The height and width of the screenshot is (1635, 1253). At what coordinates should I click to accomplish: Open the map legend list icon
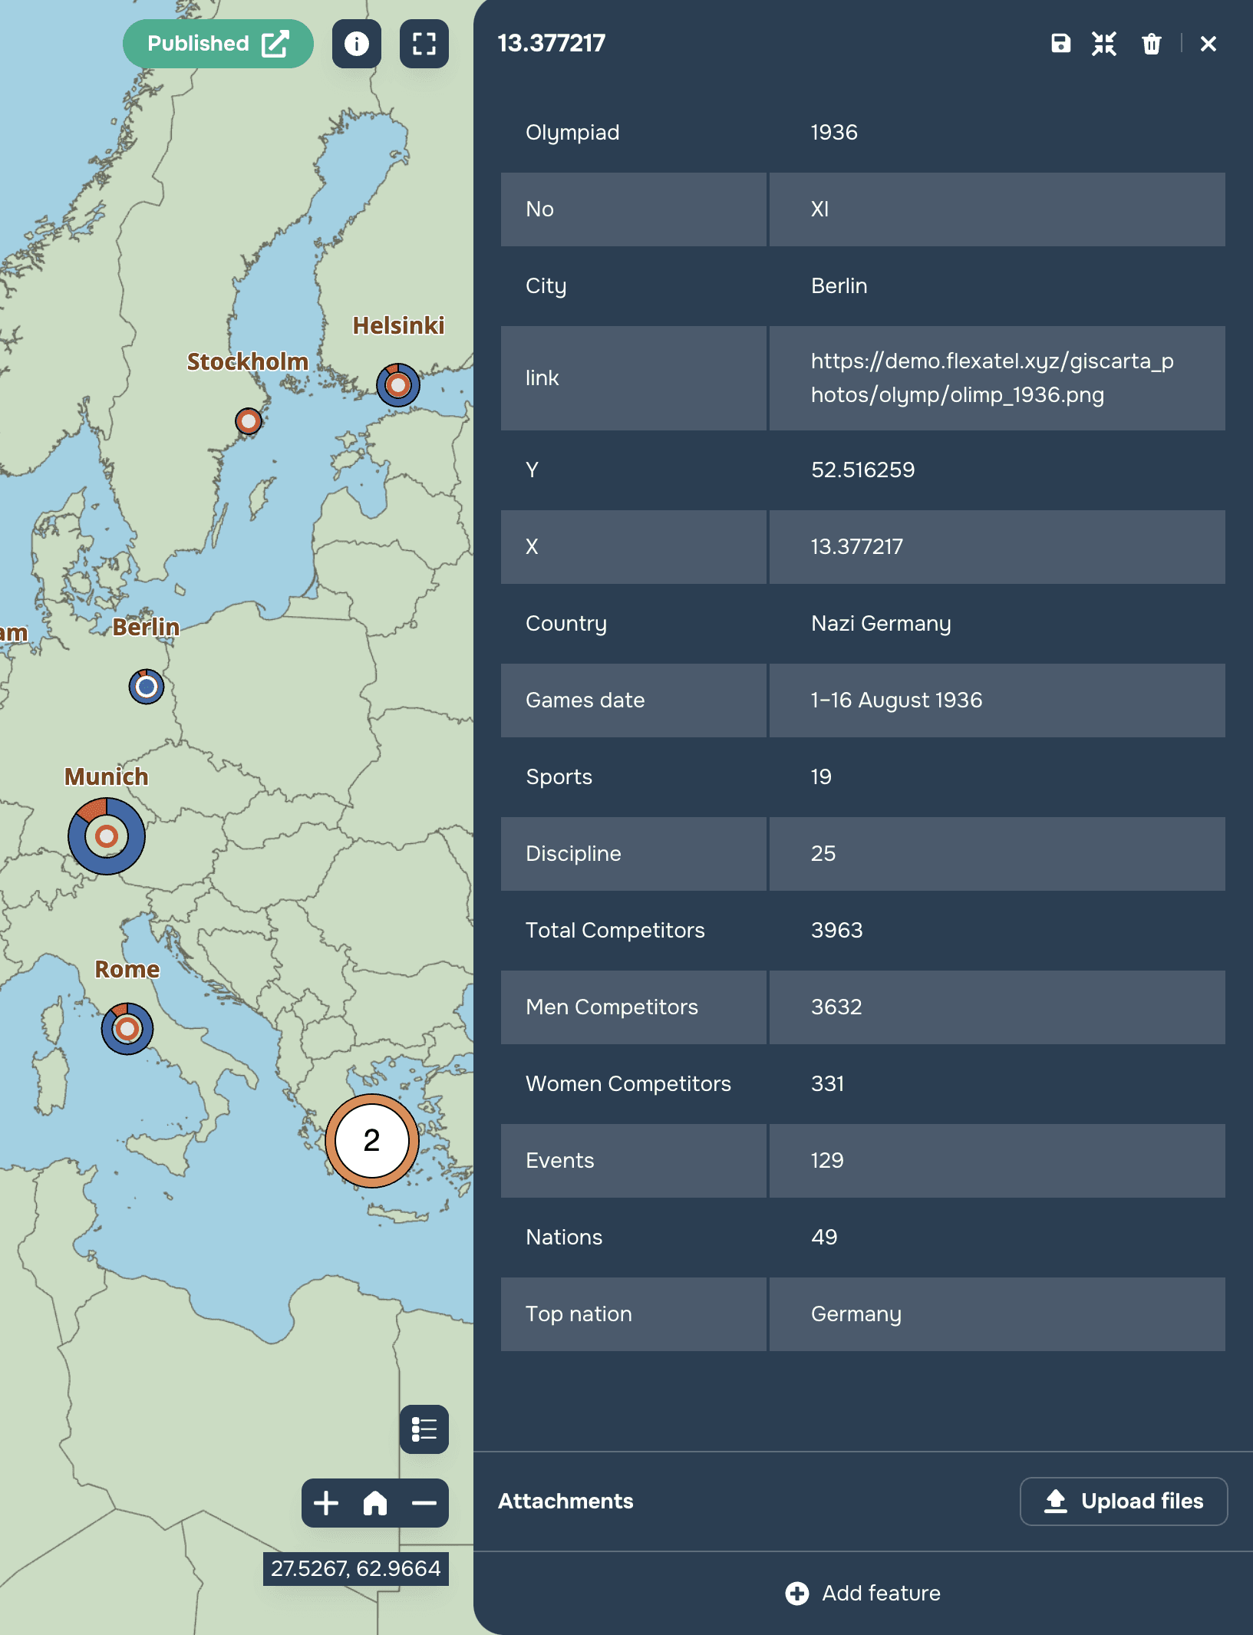coord(424,1429)
